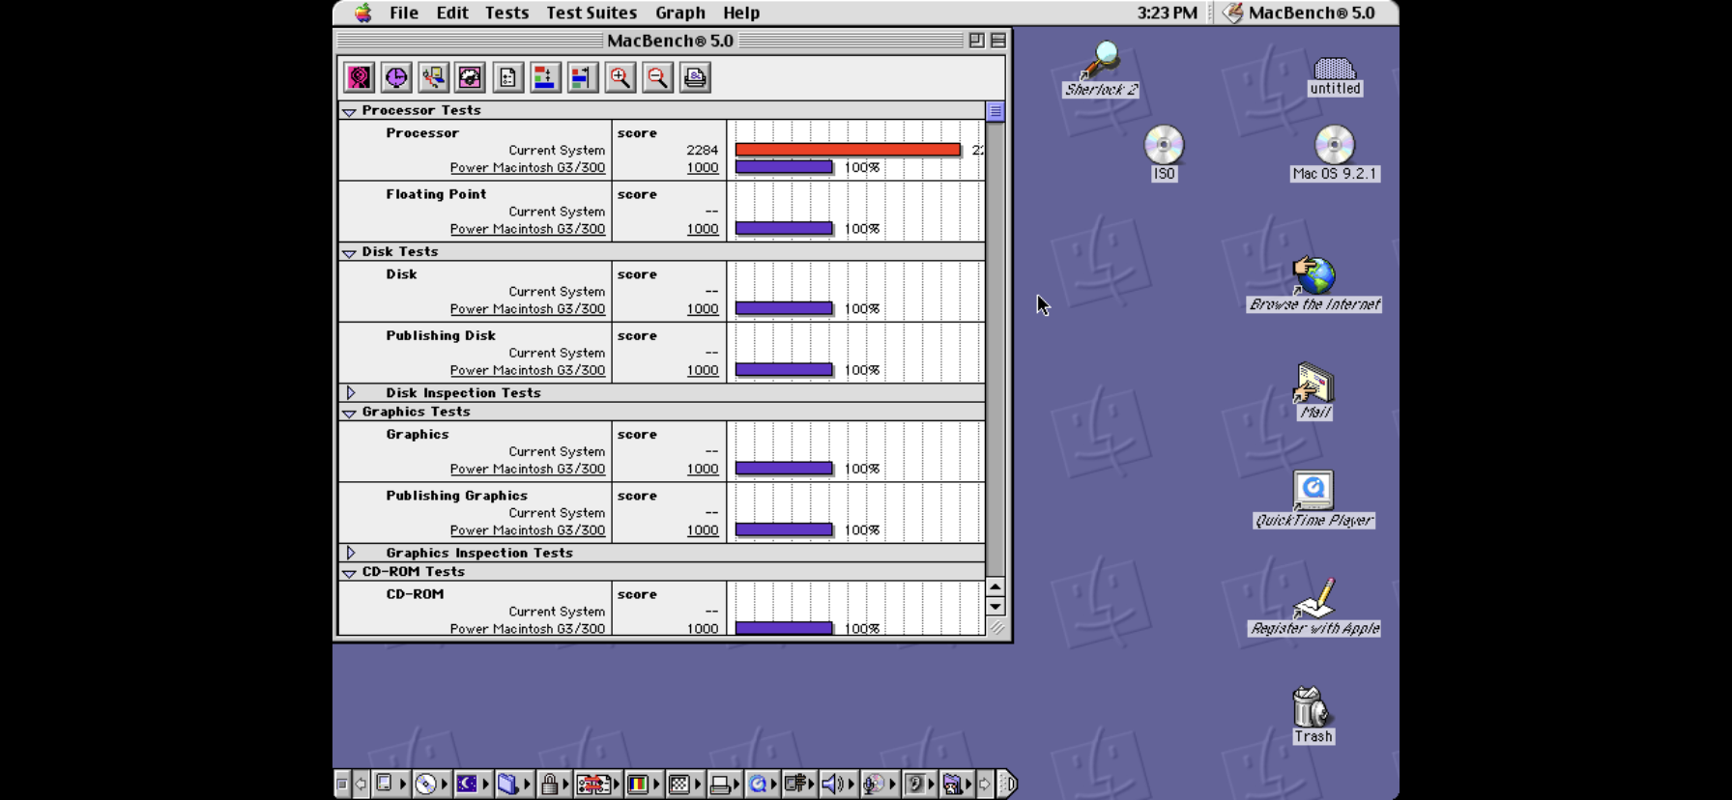Select the Register with Apple icon

[1314, 608]
